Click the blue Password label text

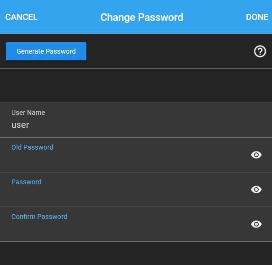click(27, 182)
